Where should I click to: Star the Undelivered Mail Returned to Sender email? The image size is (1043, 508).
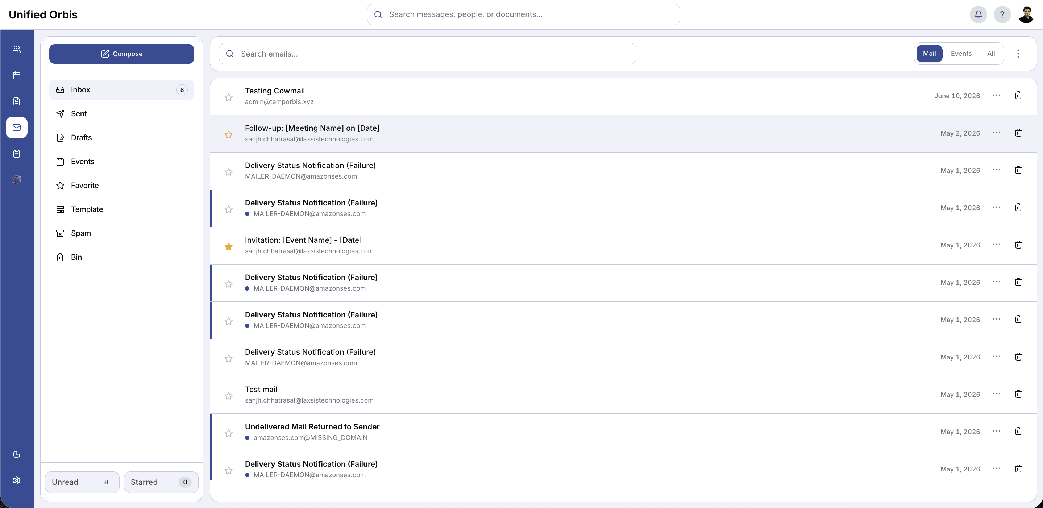click(x=229, y=433)
